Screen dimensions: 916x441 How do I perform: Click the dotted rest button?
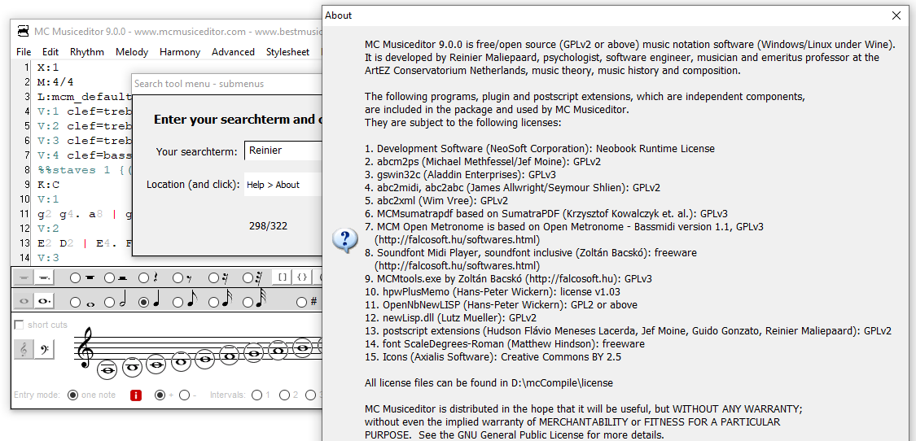[44, 278]
